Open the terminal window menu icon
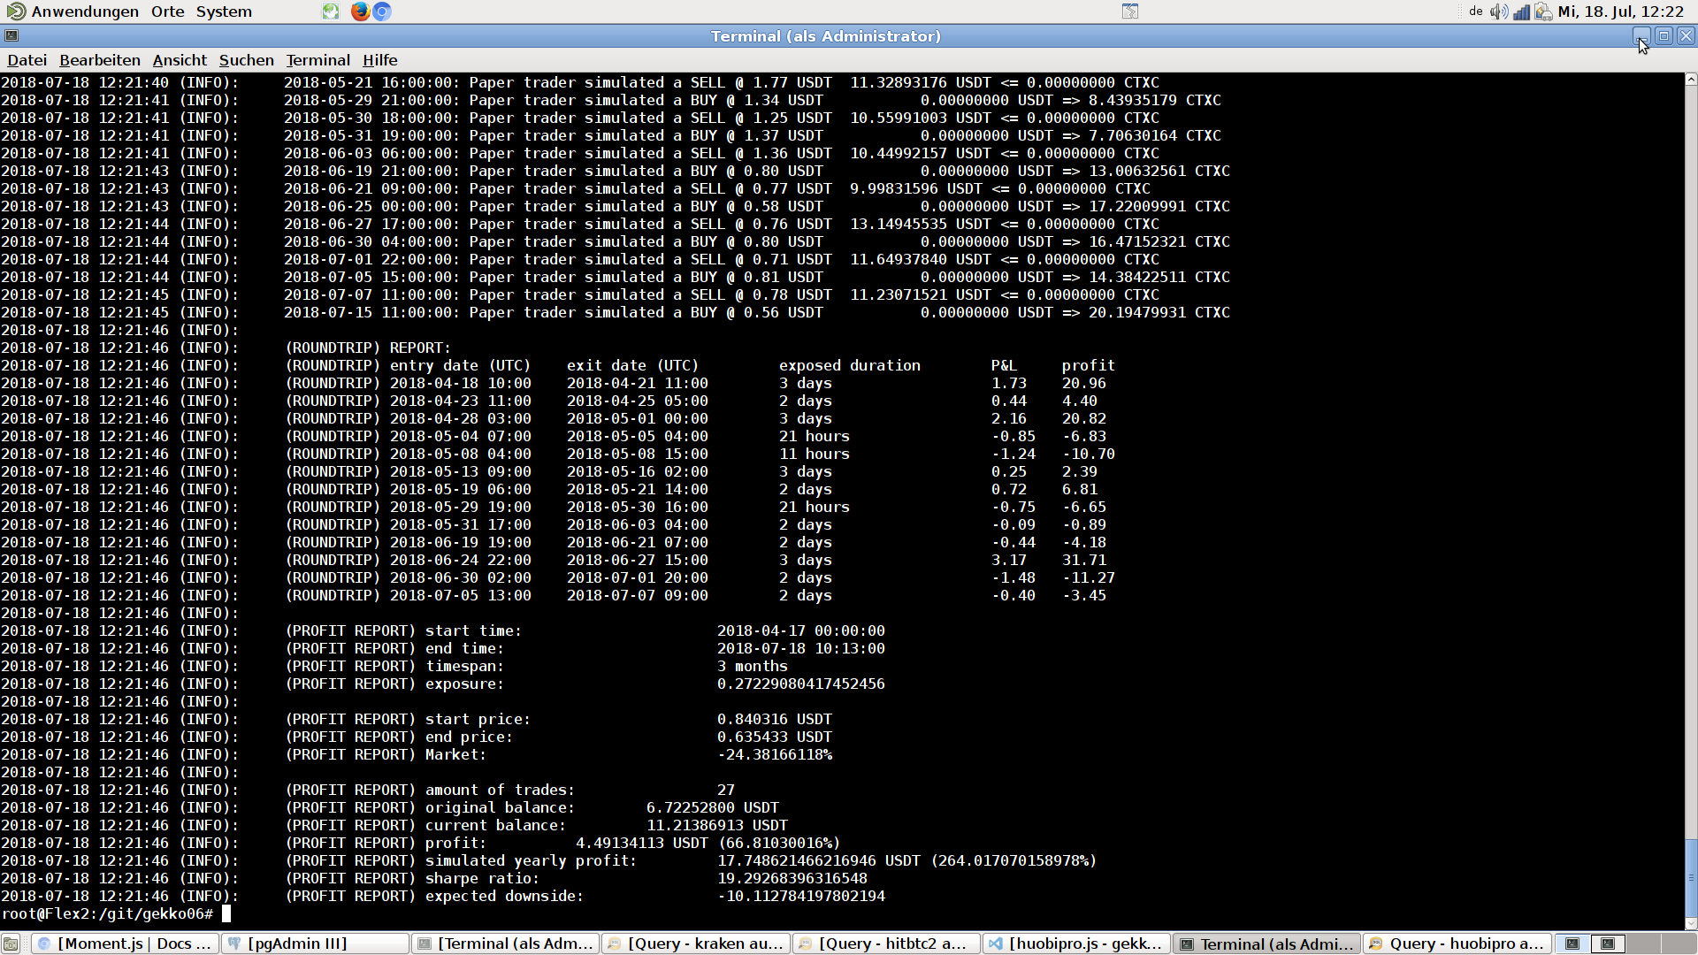Screen dimensions: 1698x955 coord(11,36)
